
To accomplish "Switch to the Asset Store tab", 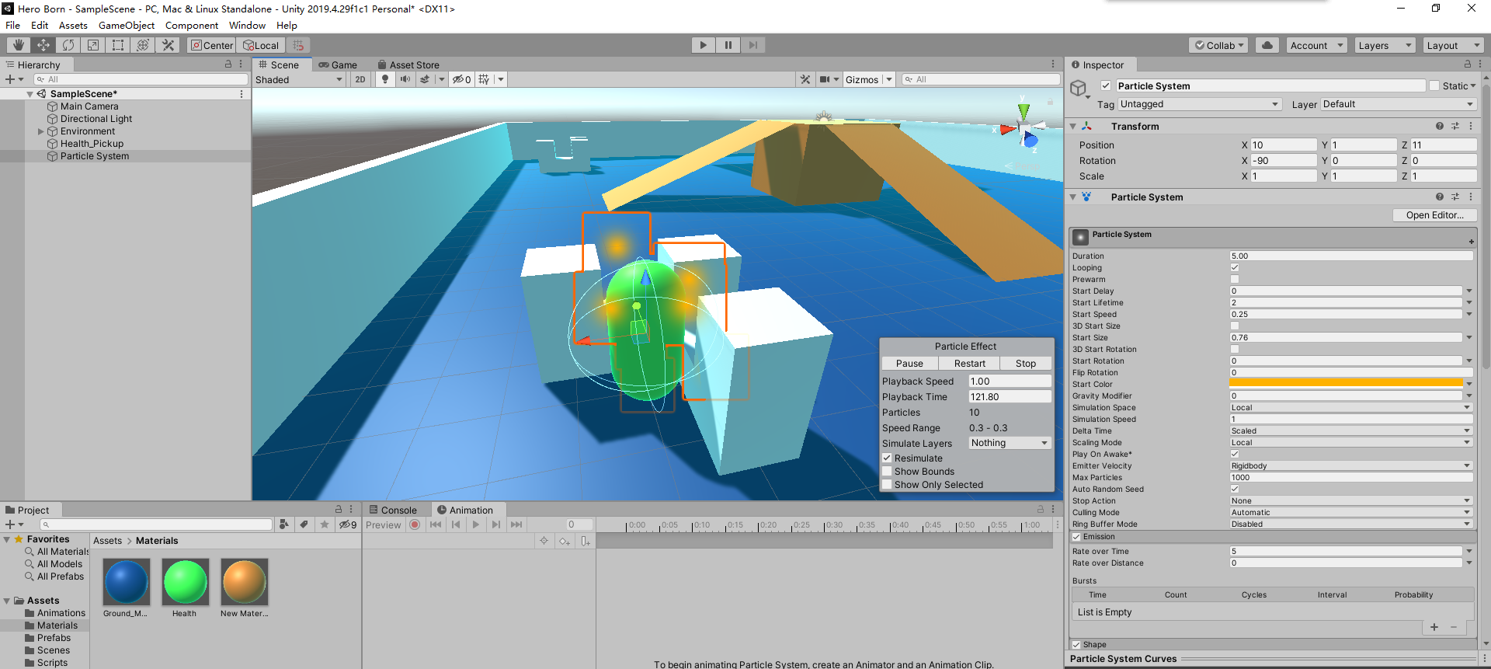I will pos(408,64).
